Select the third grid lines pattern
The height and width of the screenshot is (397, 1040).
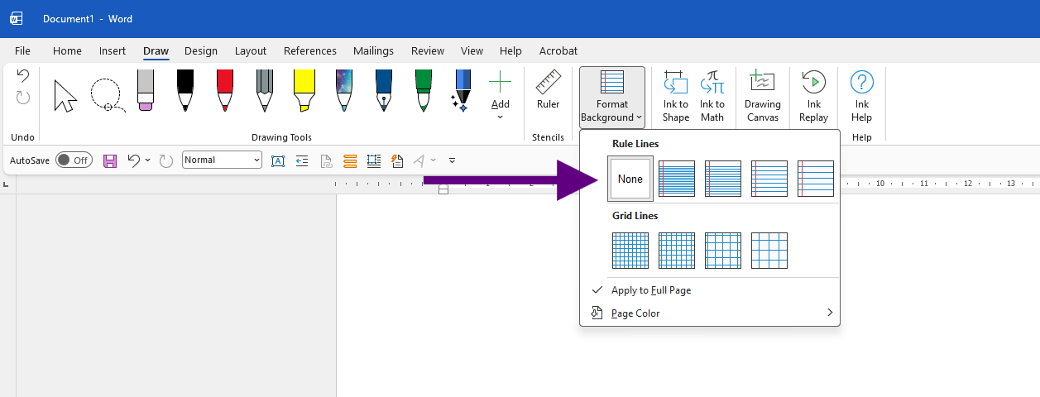point(723,251)
